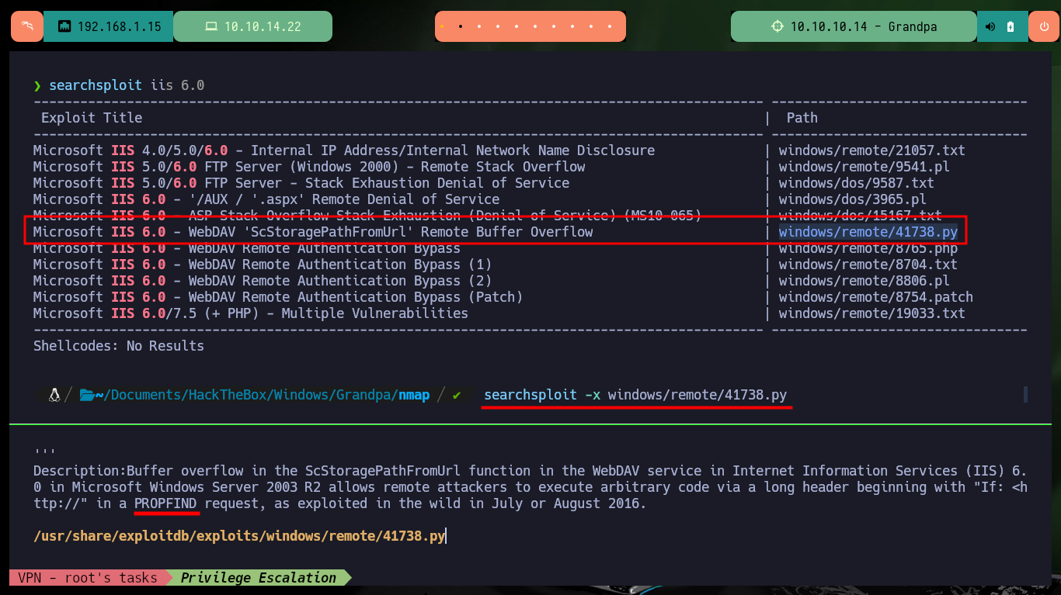Click path windows/remote/19033.txt
Screen dimensions: 1061x595
[x=872, y=313]
